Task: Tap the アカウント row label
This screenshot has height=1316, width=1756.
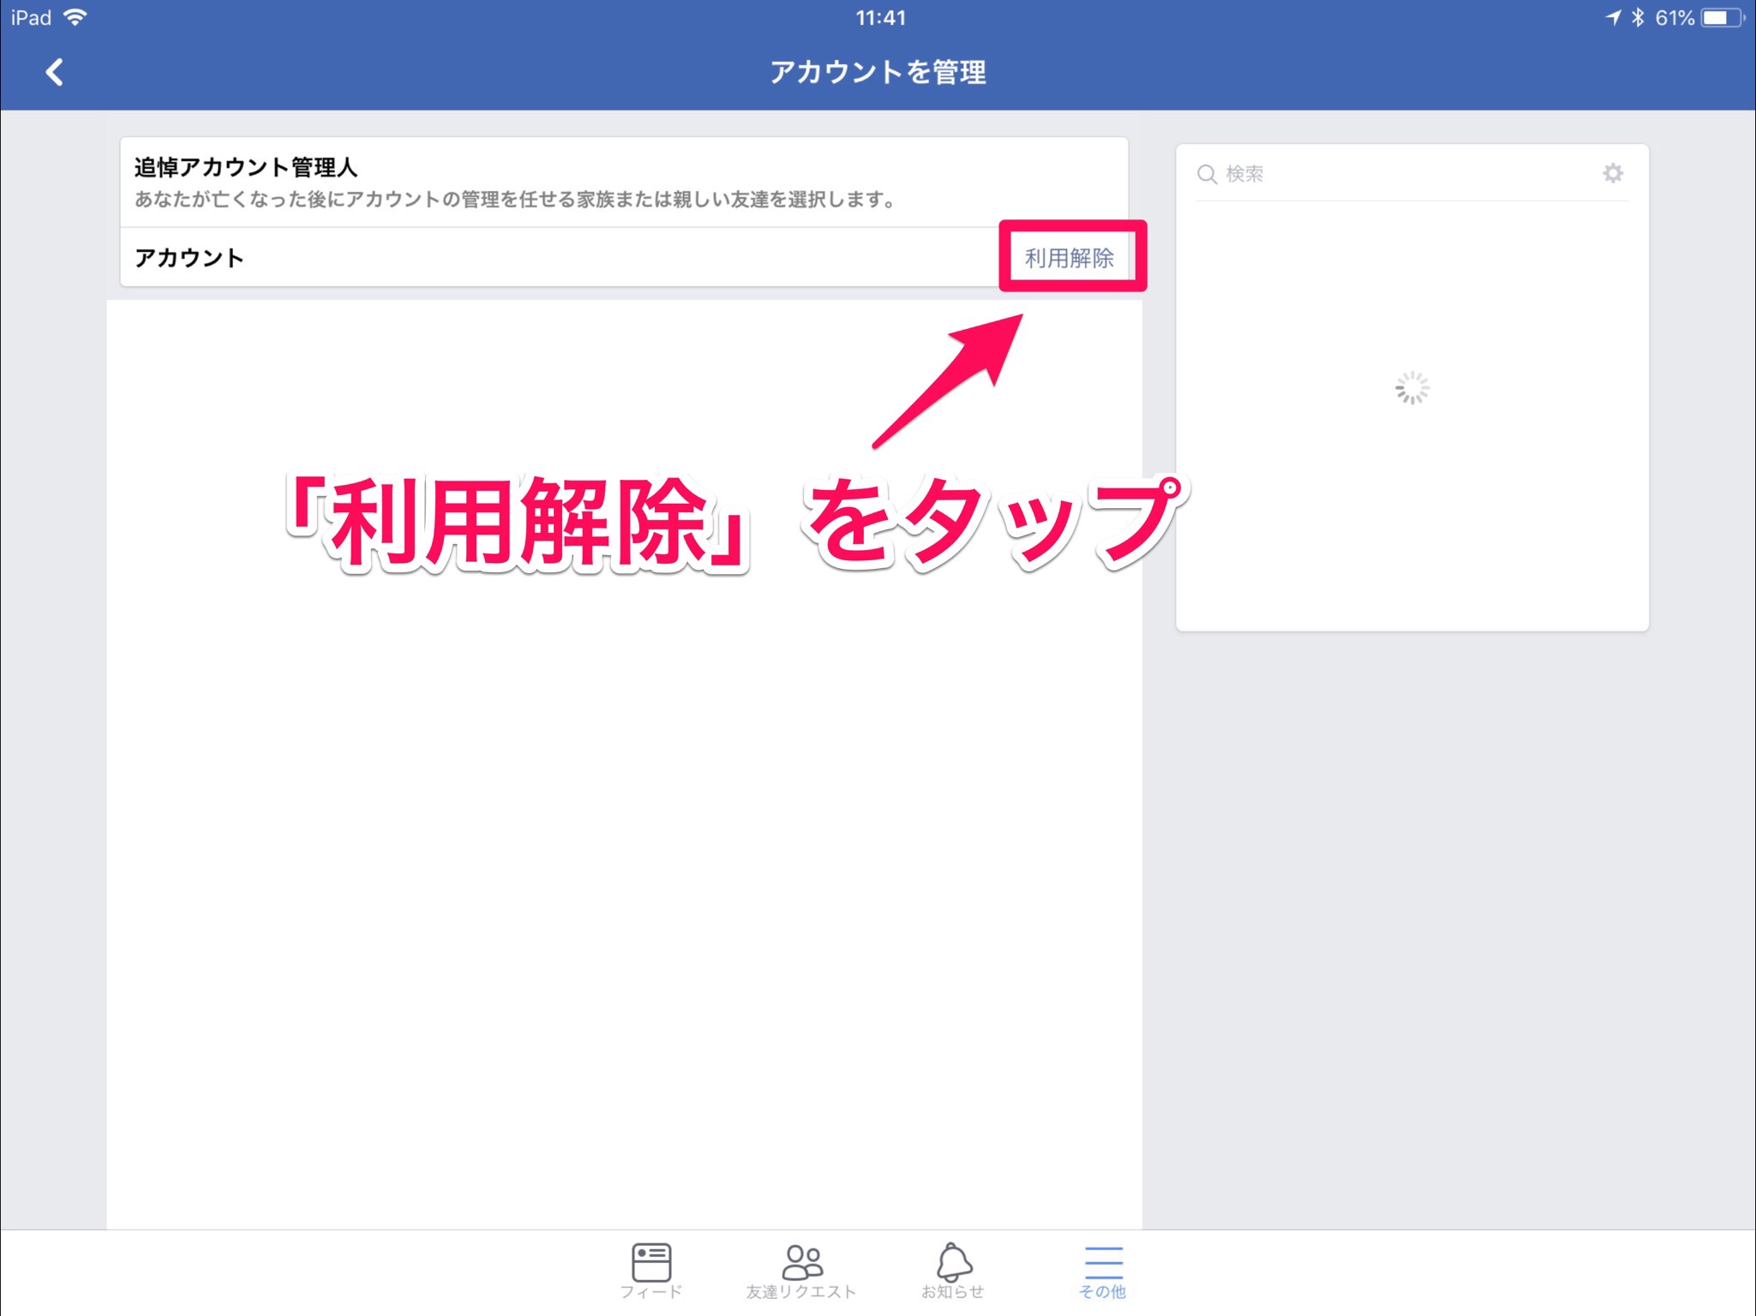Action: (189, 258)
